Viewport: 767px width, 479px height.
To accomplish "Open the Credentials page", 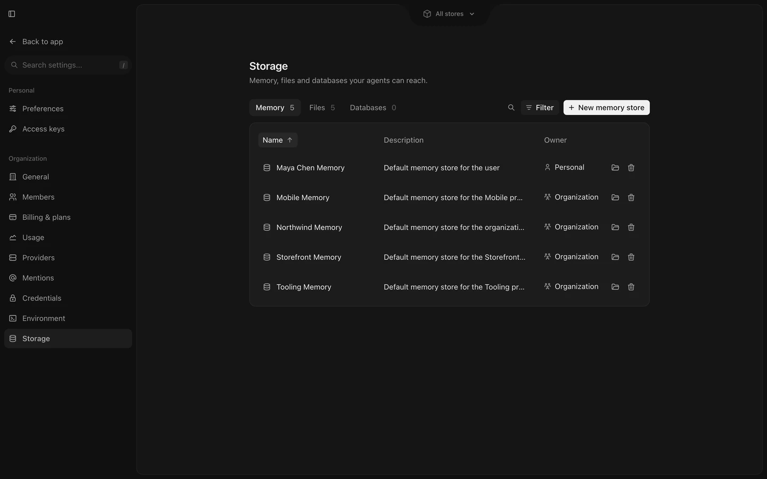I will pyautogui.click(x=68, y=298).
